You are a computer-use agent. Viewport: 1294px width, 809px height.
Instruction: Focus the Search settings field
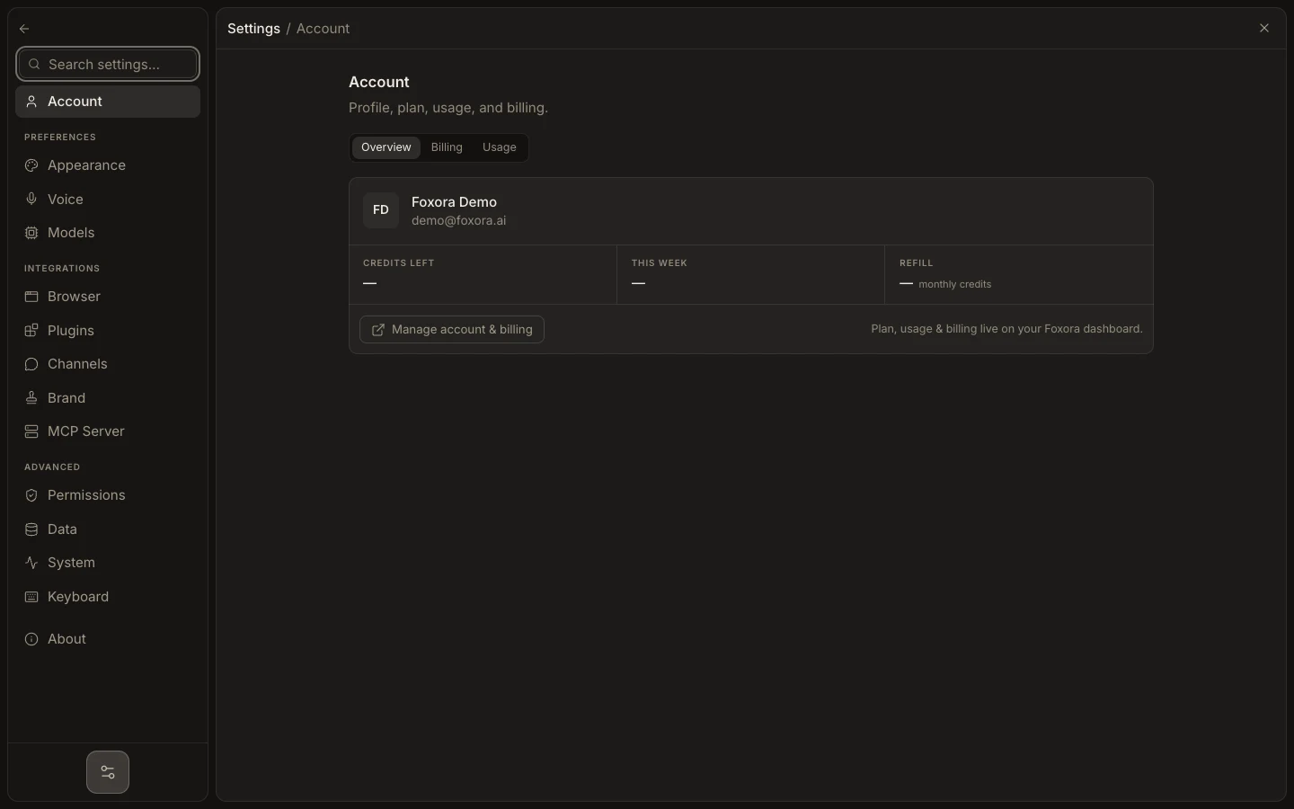click(x=108, y=64)
